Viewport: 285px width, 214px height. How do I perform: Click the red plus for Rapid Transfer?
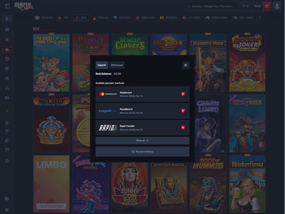183,127
